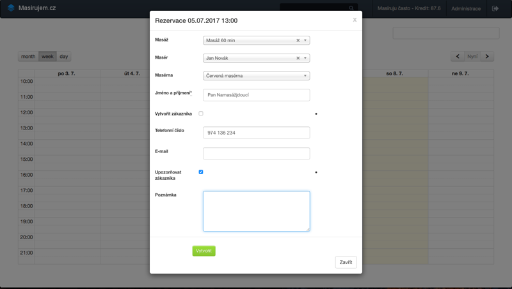The image size is (512, 289).
Task: Clear the Masáž 60 min selection
Action: pos(298,40)
